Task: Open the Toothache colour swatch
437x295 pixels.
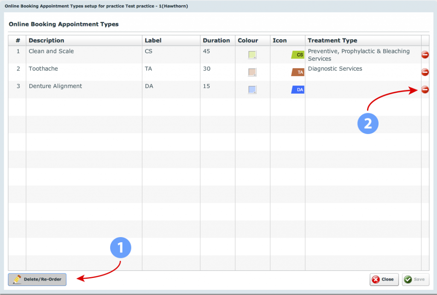Action: coord(252,72)
